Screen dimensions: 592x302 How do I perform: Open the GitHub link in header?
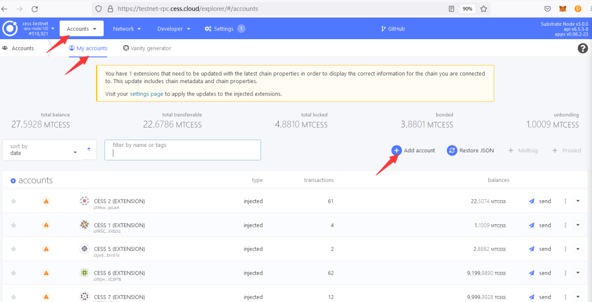pos(393,28)
